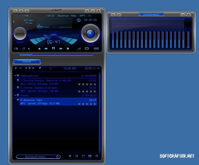Collapse the music group

(15, 95)
